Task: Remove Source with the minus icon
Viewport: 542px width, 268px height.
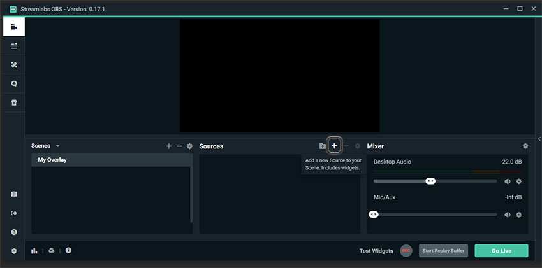Action: coord(346,146)
